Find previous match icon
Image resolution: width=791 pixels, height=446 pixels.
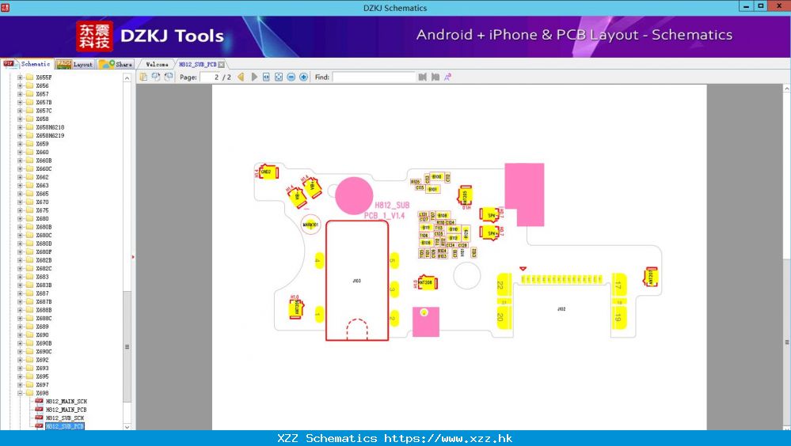(423, 77)
